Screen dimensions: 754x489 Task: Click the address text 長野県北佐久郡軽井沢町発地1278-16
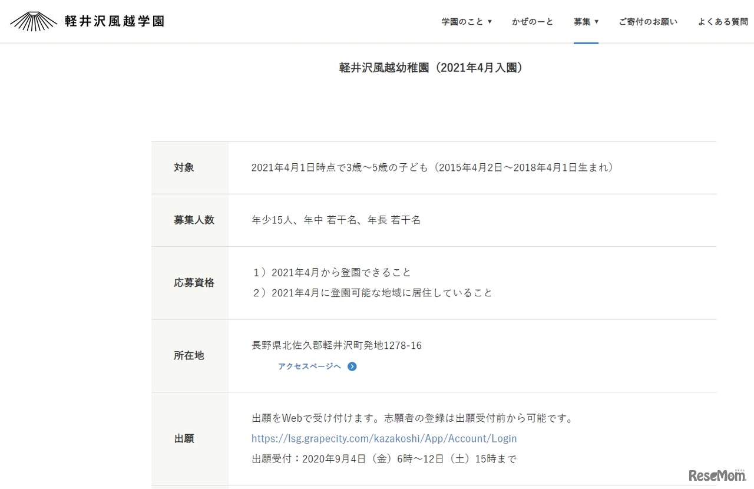point(336,345)
